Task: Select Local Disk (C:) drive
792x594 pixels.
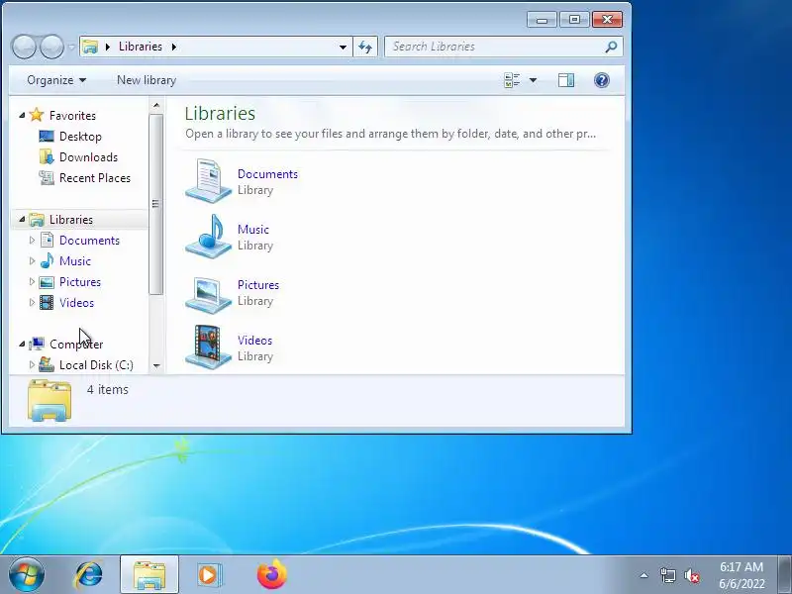Action: pyautogui.click(x=96, y=364)
